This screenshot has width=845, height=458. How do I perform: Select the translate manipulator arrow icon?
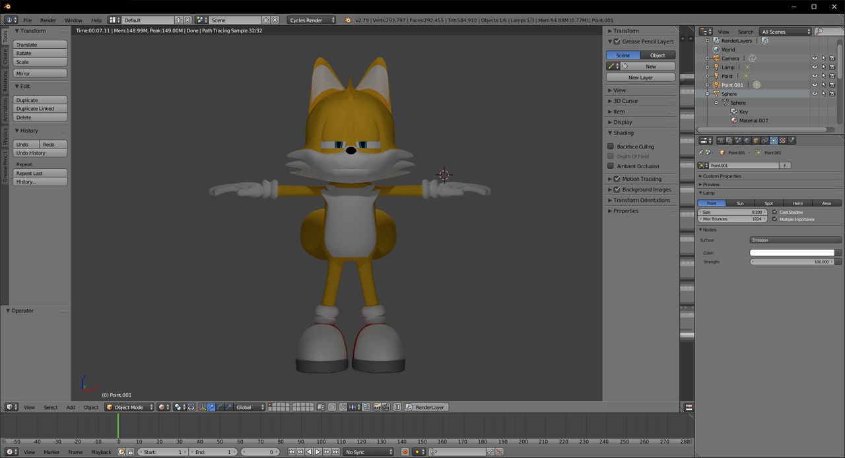pyautogui.click(x=211, y=407)
